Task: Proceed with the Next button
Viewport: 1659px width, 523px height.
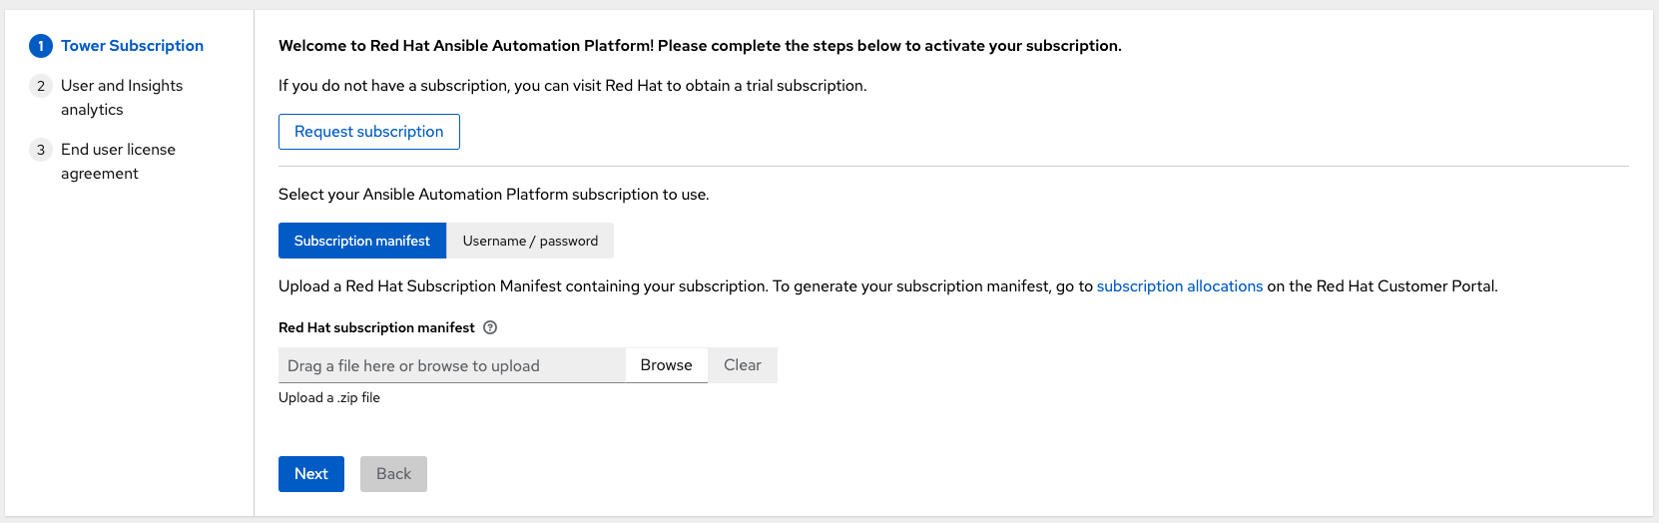Action: 311,474
